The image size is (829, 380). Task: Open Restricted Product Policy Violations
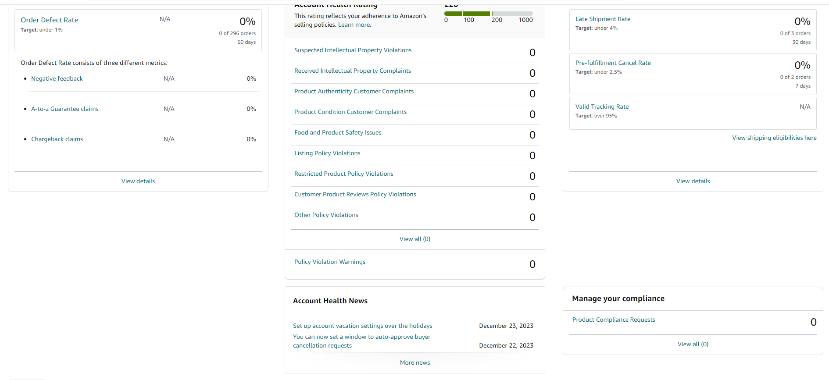(344, 174)
